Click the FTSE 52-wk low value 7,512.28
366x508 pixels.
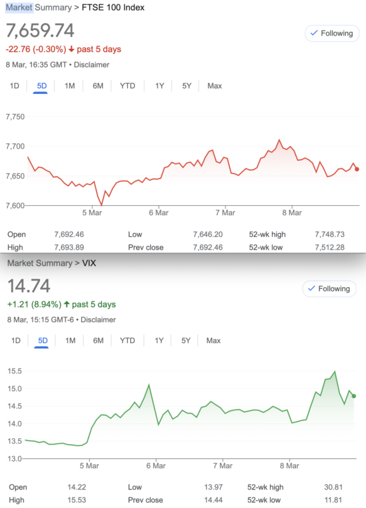point(330,248)
